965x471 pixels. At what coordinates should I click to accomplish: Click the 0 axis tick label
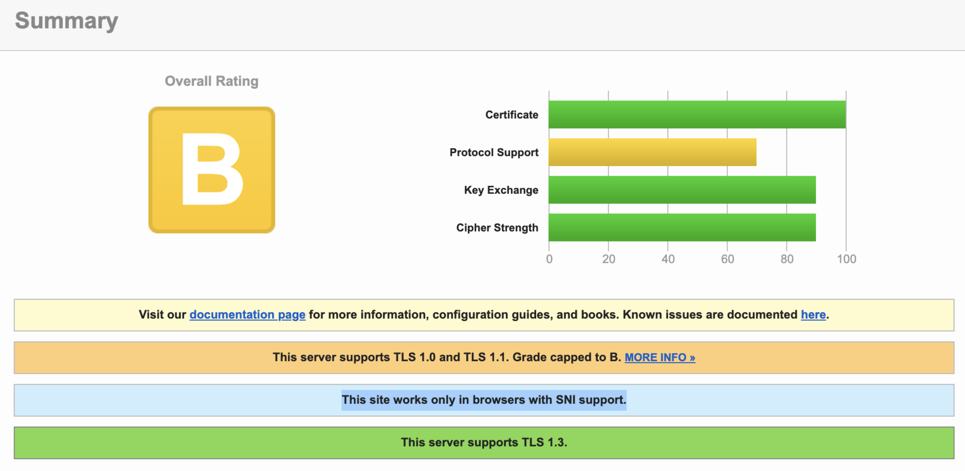(549, 259)
